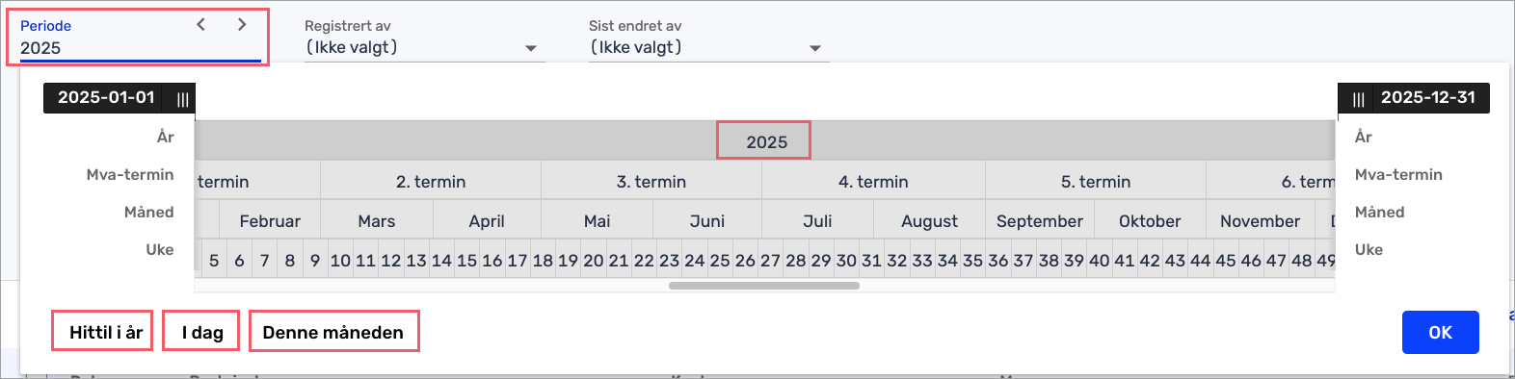The height and width of the screenshot is (379, 1515).
Task: Open the Registrert av dropdown arrow
Action: pos(531,48)
